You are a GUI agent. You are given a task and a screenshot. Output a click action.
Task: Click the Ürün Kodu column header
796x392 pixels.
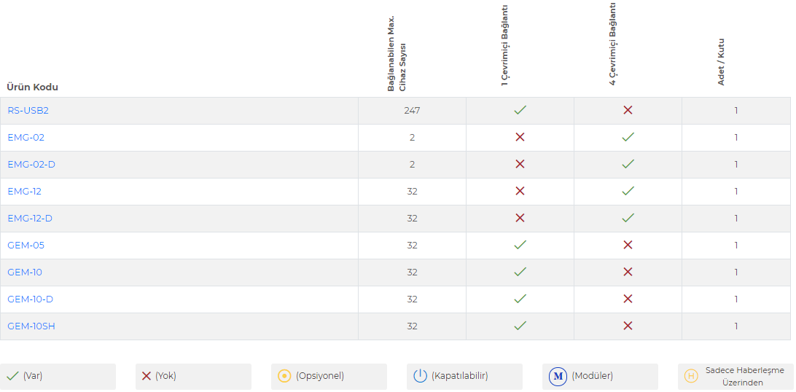(x=33, y=87)
